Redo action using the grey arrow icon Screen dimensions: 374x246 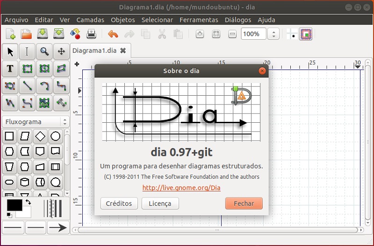coord(129,34)
